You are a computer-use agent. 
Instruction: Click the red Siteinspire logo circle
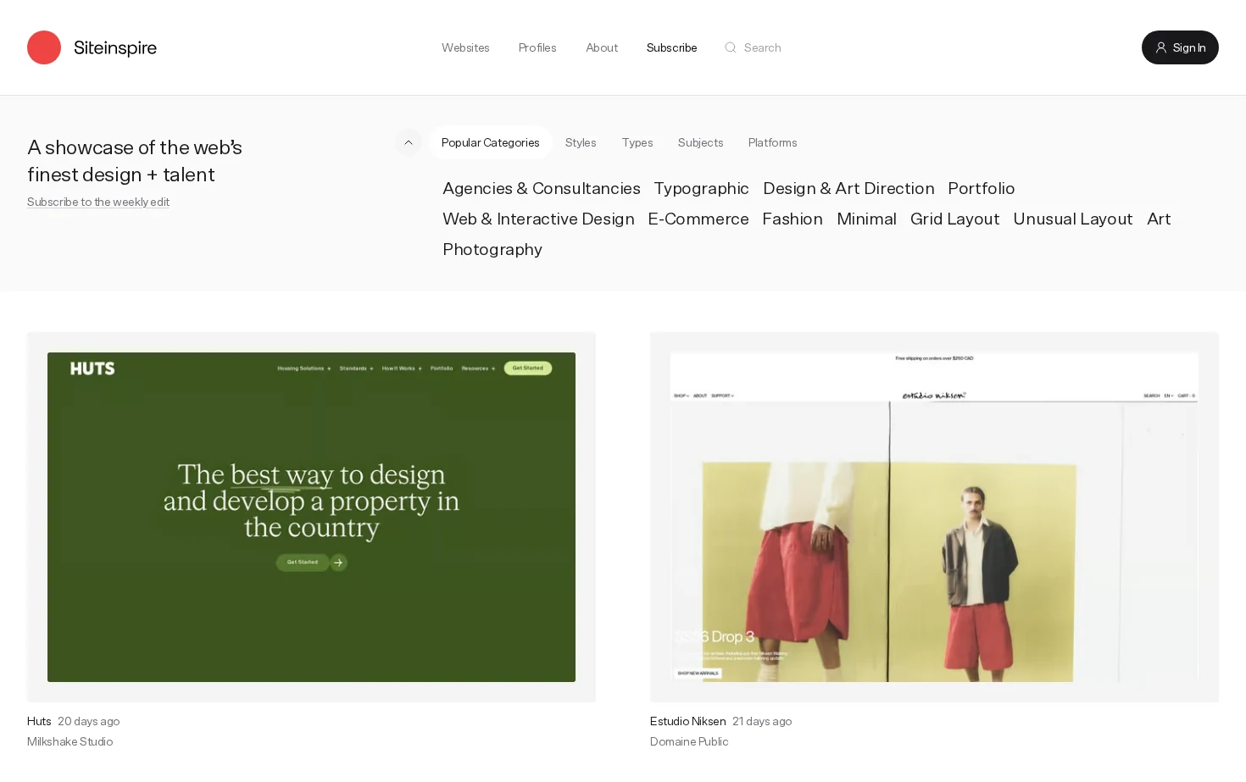coord(44,47)
